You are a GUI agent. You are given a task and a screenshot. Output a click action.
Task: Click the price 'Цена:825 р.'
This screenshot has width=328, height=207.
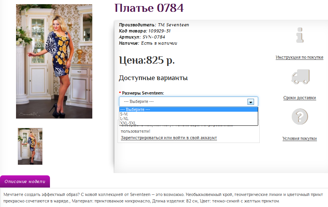point(147,60)
